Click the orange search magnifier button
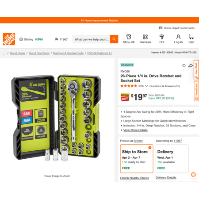Image resolution: width=199 pixels, height=199 pixels. [114, 39]
